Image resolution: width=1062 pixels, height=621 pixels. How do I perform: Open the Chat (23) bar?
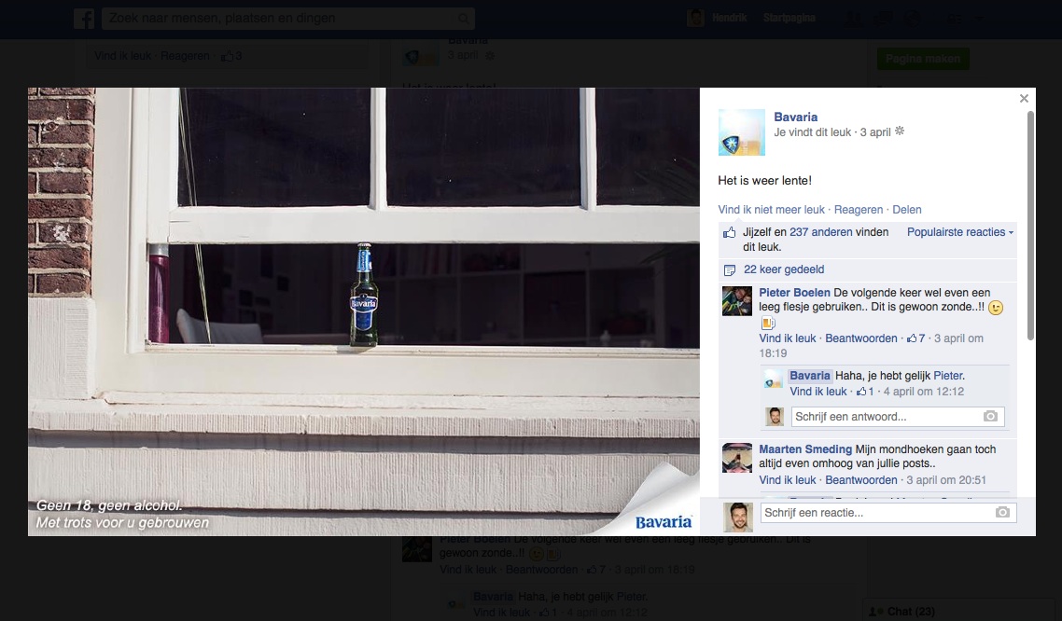coord(959,610)
